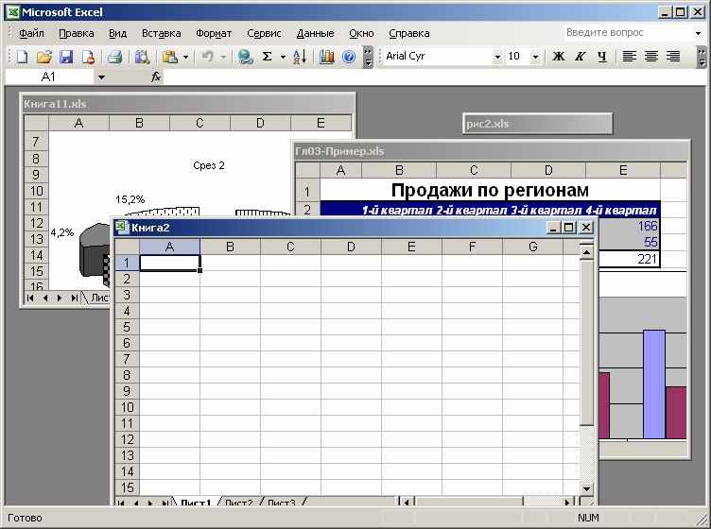Open the Arial Cyr font name dropdown

click(x=497, y=57)
